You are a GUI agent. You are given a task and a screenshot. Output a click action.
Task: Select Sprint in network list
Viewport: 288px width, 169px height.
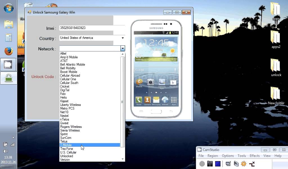(90, 134)
